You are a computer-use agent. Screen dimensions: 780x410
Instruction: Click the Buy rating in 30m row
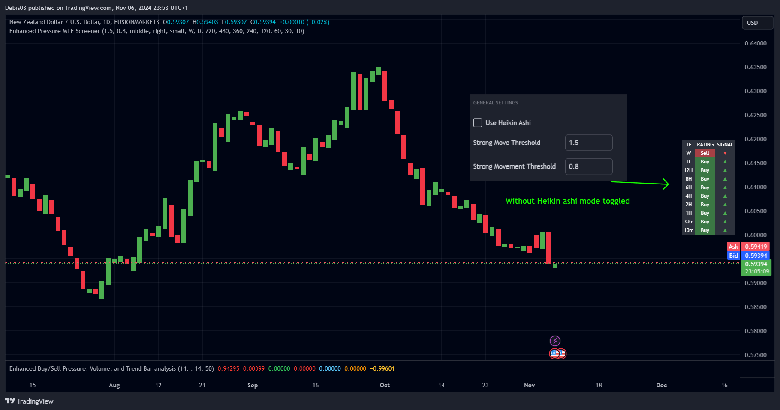point(705,222)
